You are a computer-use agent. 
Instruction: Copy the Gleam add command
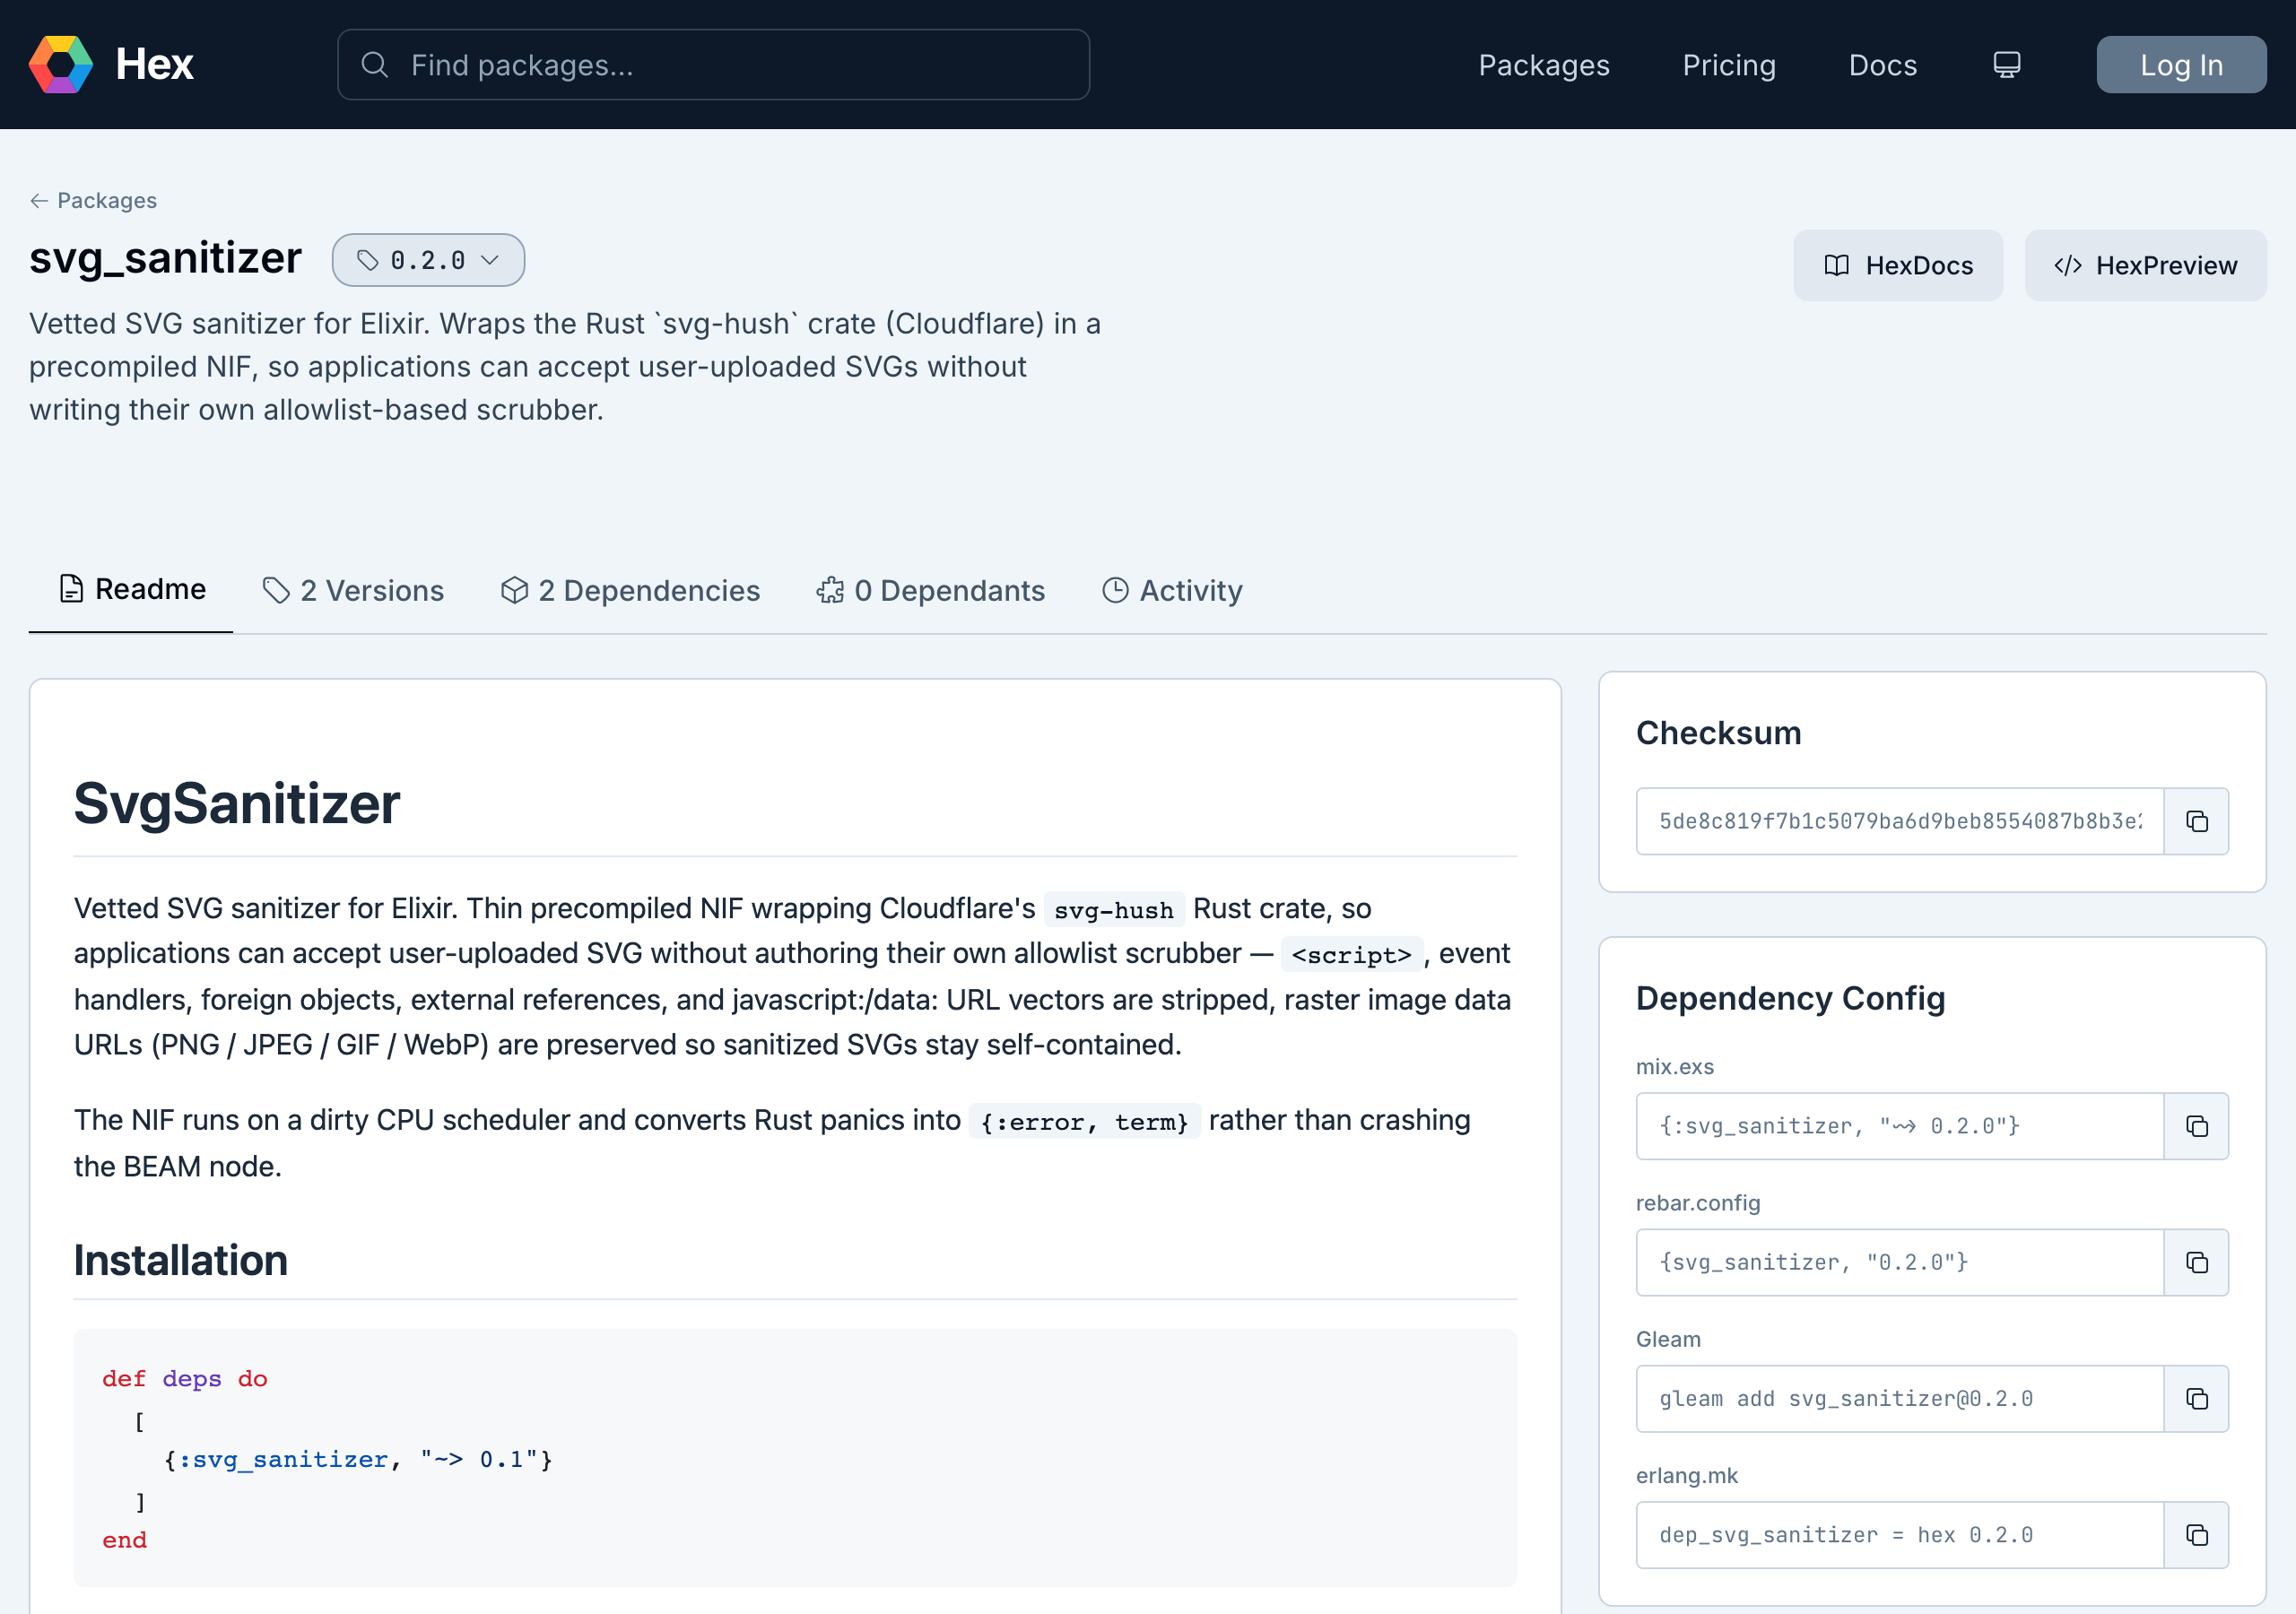click(x=2196, y=1398)
